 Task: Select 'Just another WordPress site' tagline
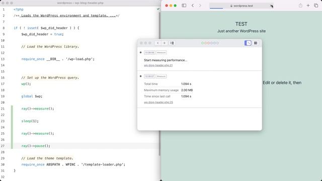pyautogui.click(x=242, y=31)
